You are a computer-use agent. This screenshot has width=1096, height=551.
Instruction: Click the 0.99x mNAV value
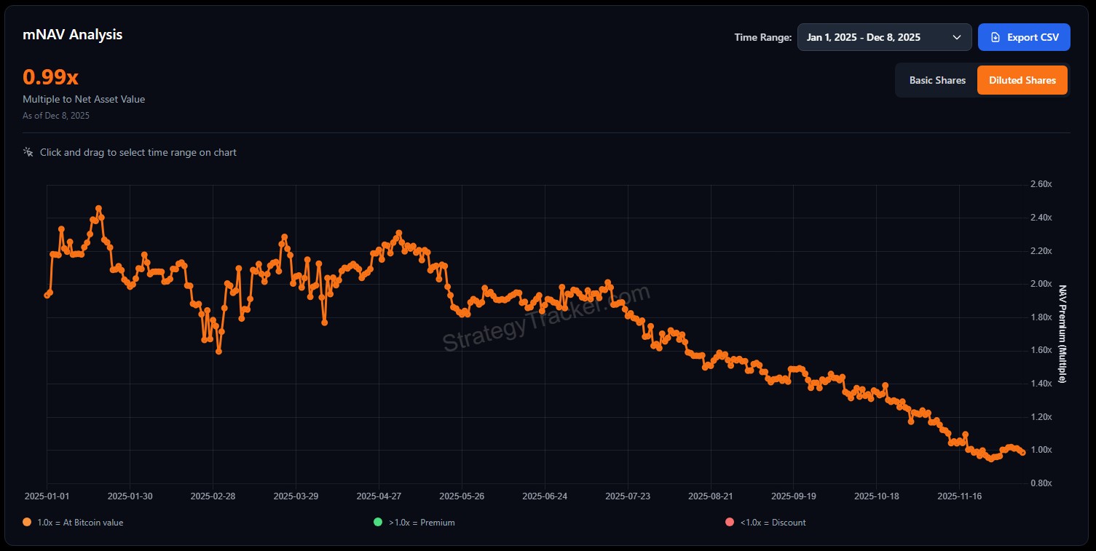(x=50, y=76)
